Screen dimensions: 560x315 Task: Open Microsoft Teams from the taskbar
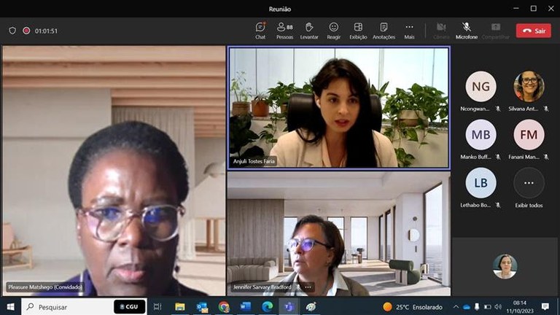coord(289,307)
